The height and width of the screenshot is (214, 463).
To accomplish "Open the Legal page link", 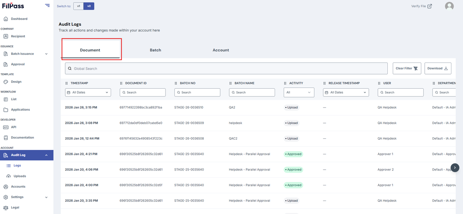I will click(15, 207).
